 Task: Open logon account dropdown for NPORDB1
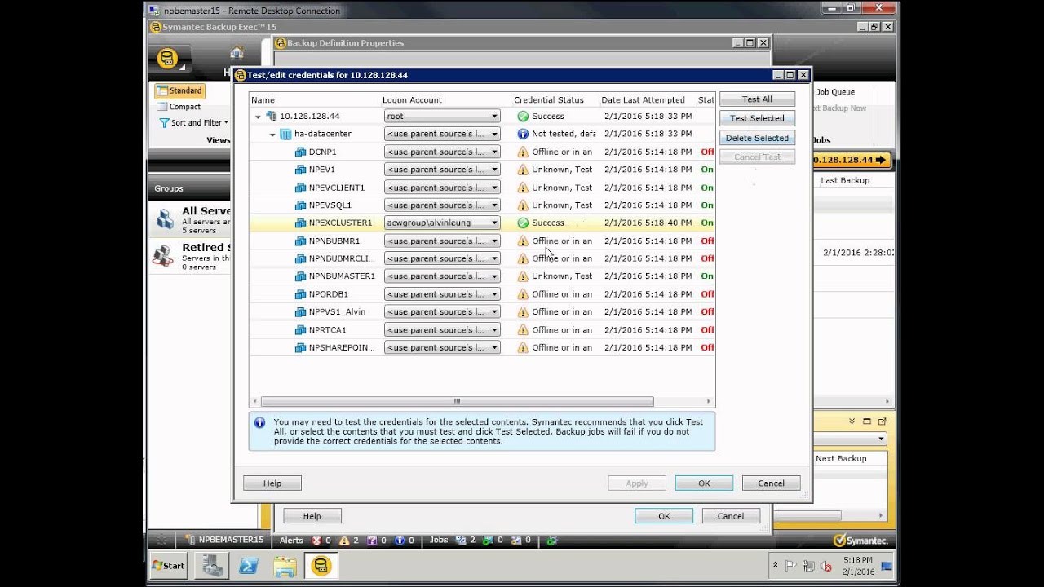click(x=494, y=294)
